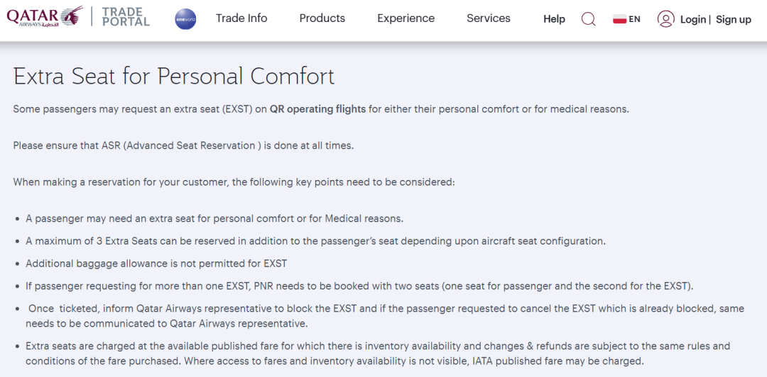Image resolution: width=767 pixels, height=377 pixels.
Task: Expand the Products menu
Action: (x=322, y=18)
